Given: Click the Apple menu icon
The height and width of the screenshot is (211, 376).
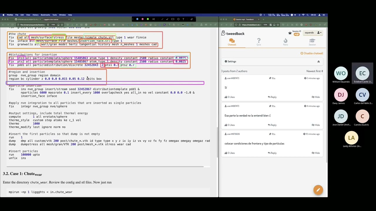Looking at the screenshot, I should pyautogui.click(x=3, y=15).
